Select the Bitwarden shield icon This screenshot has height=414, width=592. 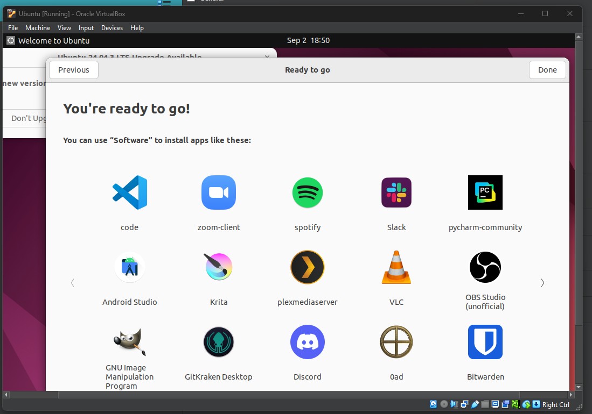[485, 342]
